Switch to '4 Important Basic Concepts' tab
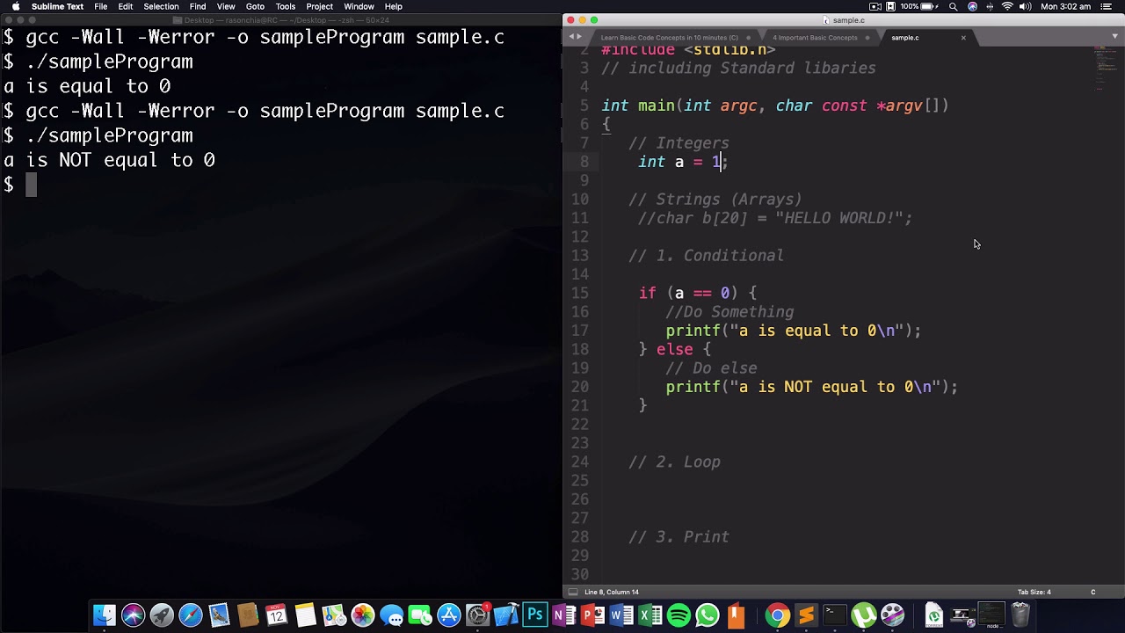 [x=818, y=38]
